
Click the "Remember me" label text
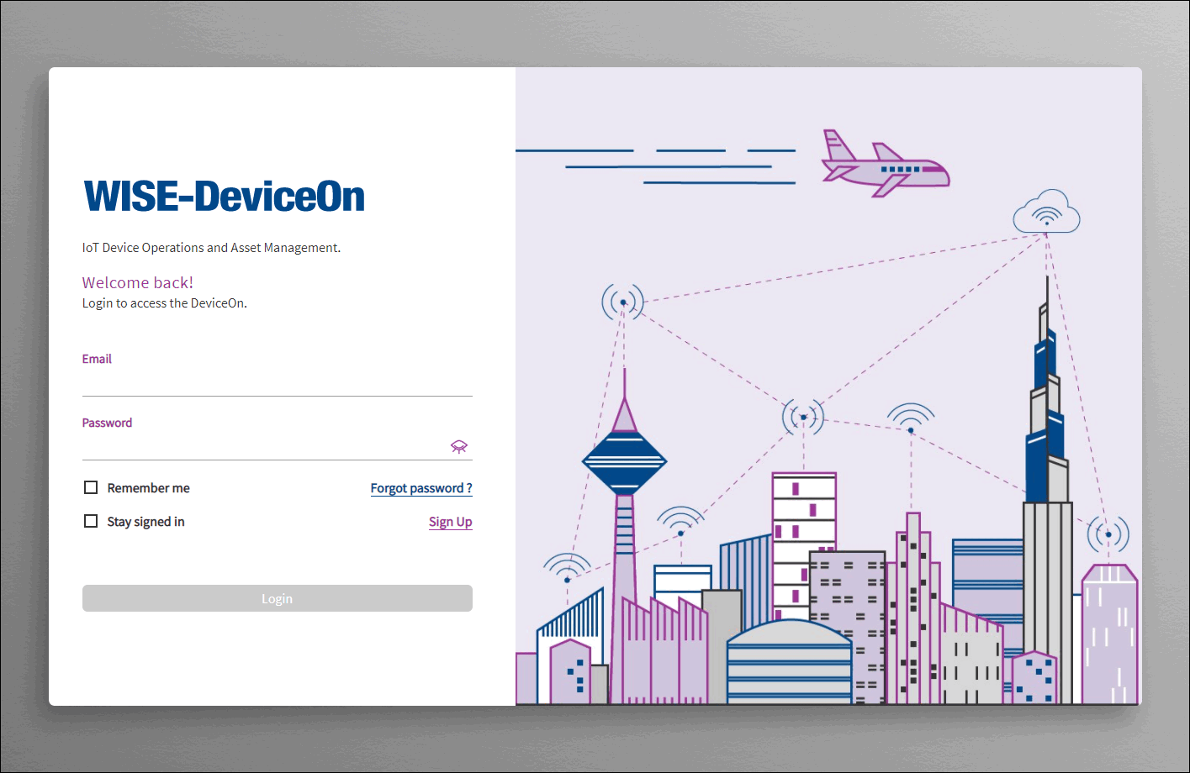(148, 488)
